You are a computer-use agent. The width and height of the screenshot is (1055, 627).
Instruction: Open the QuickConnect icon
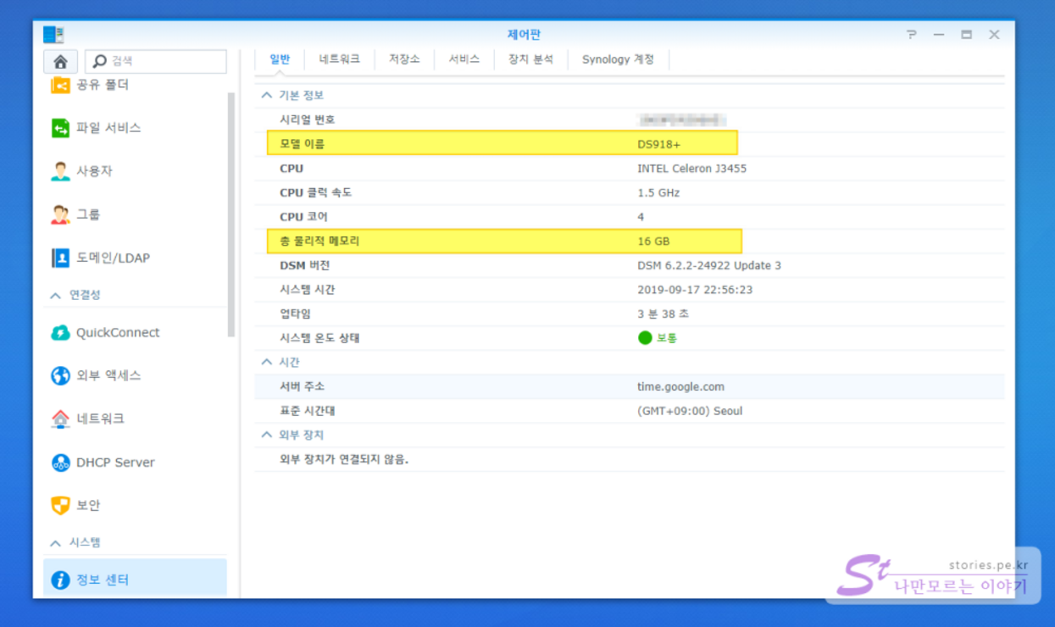pos(60,333)
